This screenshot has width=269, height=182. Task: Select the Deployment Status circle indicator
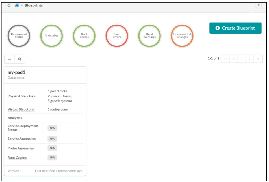tap(19, 36)
